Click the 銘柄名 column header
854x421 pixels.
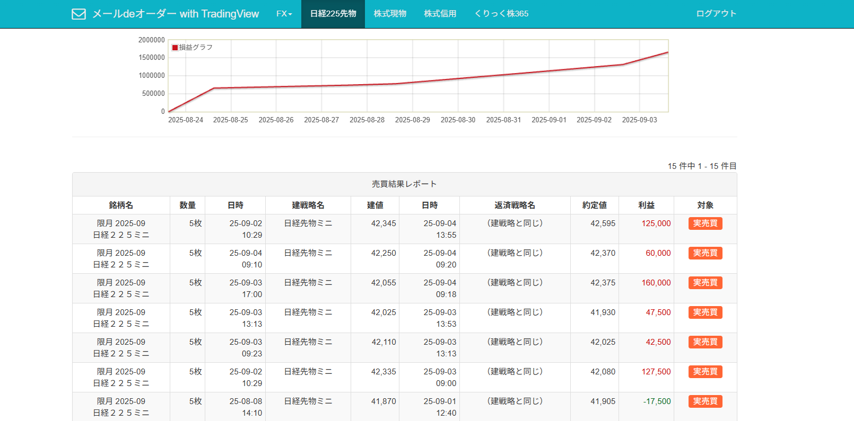(121, 205)
